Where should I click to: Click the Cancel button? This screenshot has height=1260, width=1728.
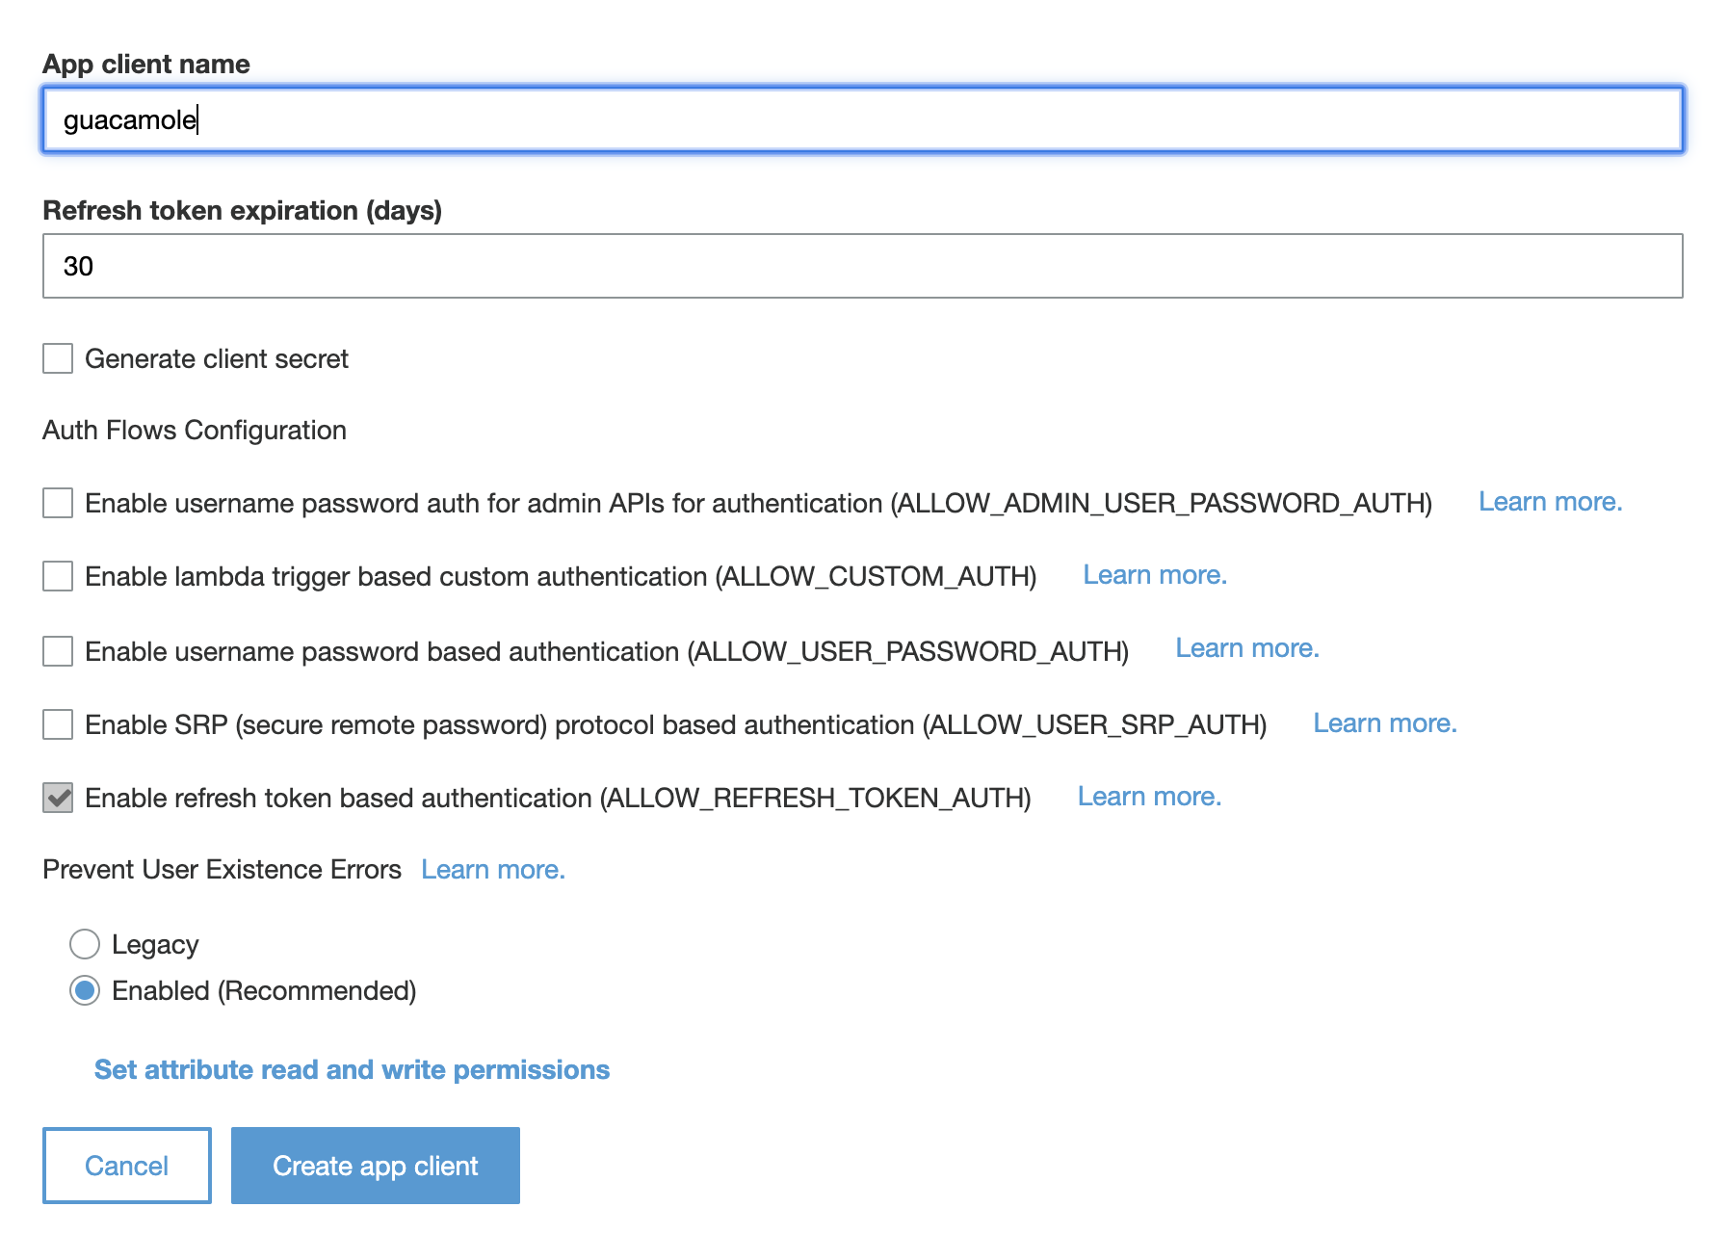tap(127, 1166)
